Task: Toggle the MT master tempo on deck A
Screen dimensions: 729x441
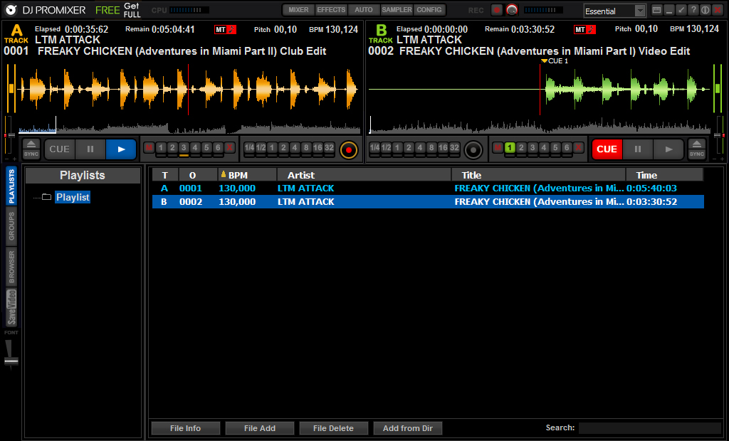Action: pos(225,30)
